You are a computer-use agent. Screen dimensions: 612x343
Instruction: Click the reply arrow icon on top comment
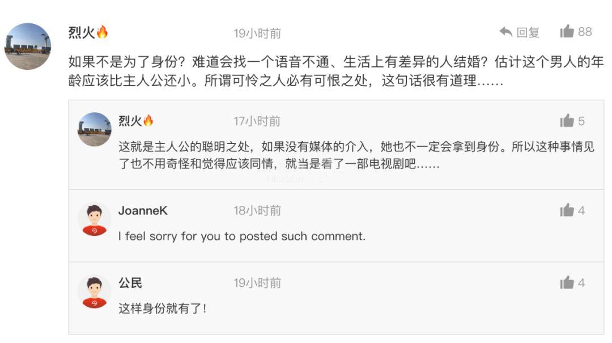pos(506,32)
